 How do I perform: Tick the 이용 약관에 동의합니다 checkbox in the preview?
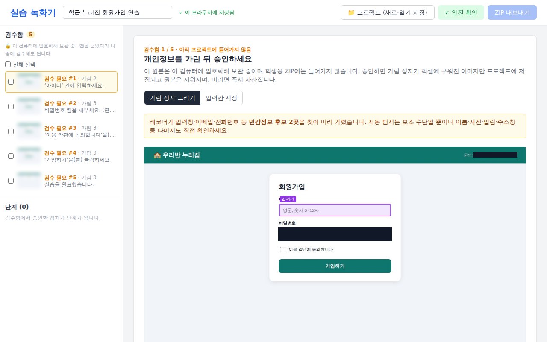(x=282, y=249)
